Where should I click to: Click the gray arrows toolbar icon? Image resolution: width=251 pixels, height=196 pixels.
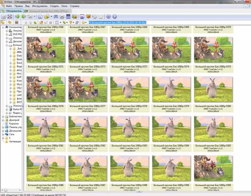[30, 17]
